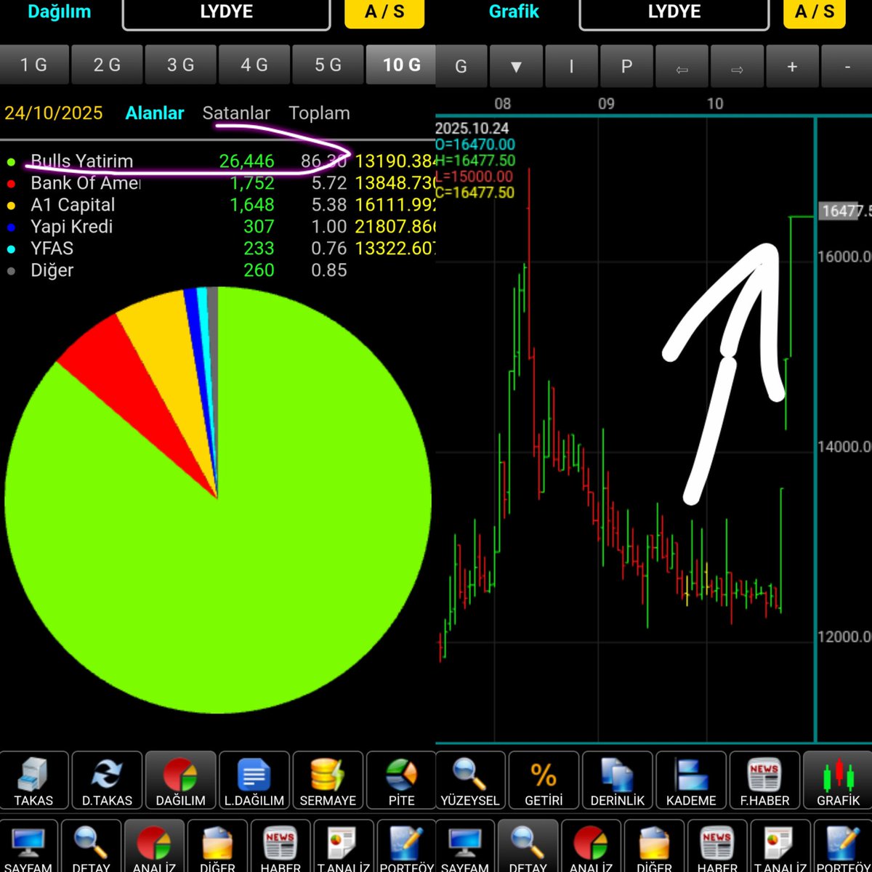Open DİĞER in the Grafik panel

[654, 847]
